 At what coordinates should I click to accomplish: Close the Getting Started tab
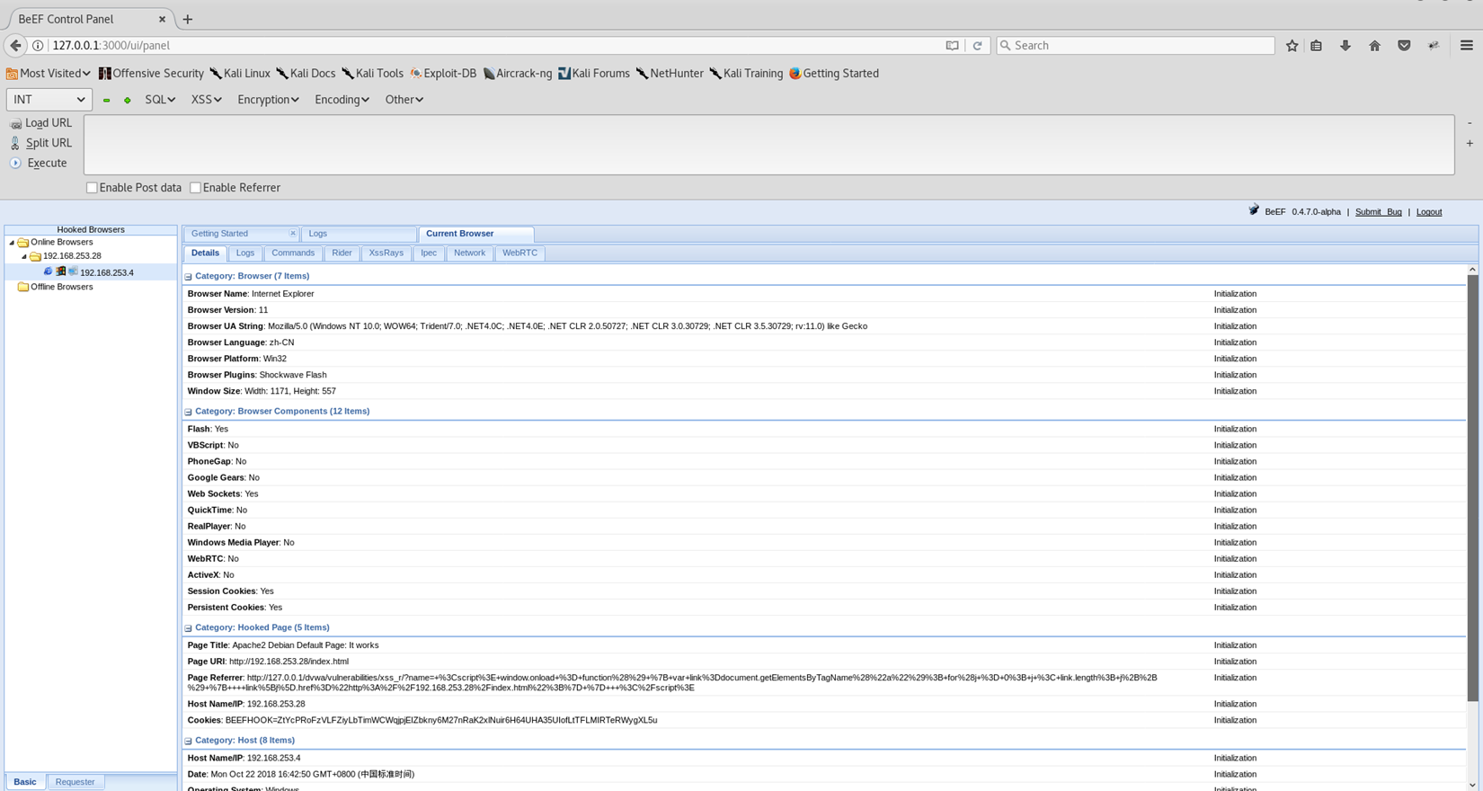coord(292,234)
